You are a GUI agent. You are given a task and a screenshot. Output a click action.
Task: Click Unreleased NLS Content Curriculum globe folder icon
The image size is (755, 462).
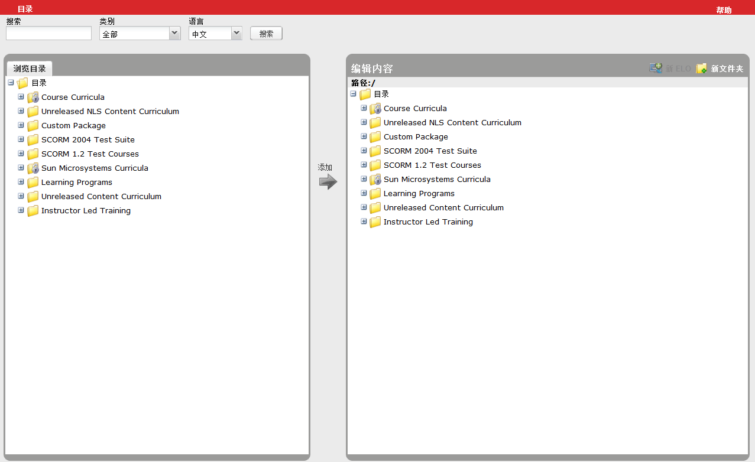click(x=33, y=111)
